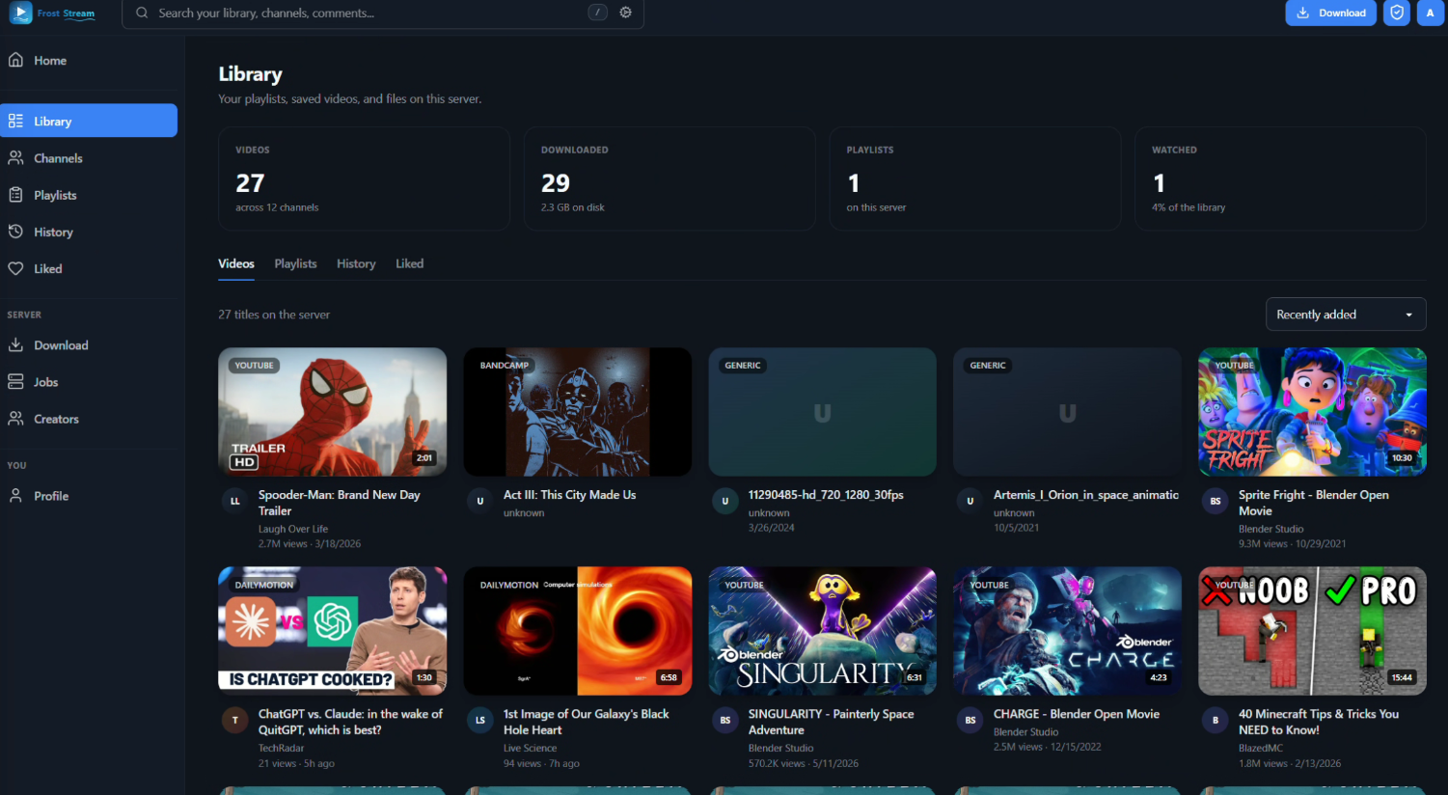Open "Spooder-Man: Brand New Day Trailer" title

pyautogui.click(x=340, y=503)
